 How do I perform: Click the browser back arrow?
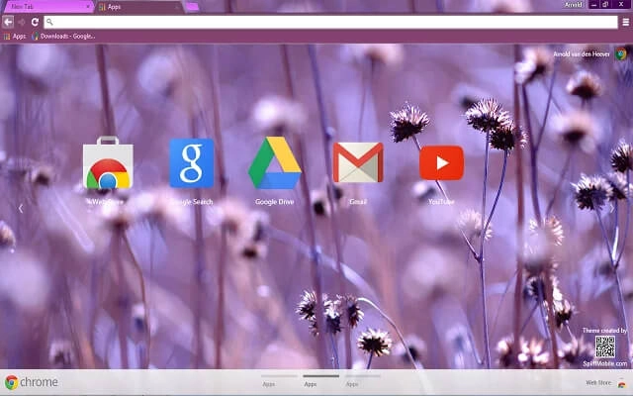click(8, 22)
